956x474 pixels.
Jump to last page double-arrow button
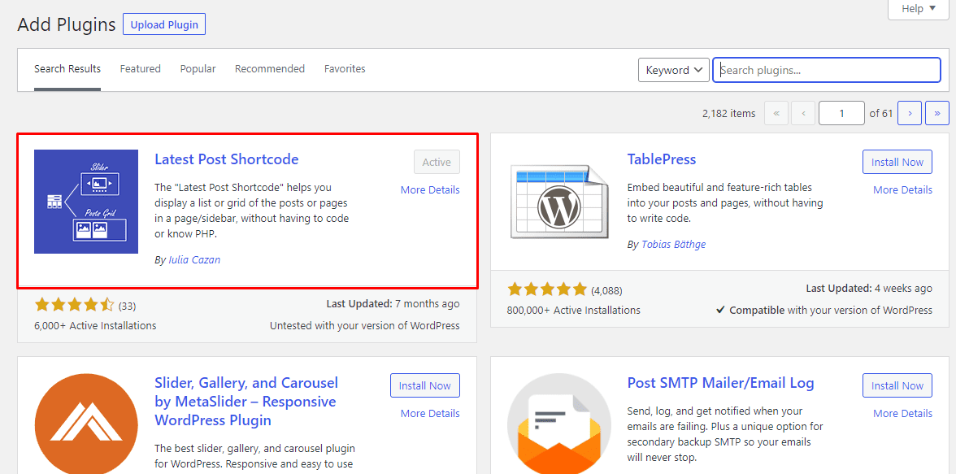[x=937, y=114]
